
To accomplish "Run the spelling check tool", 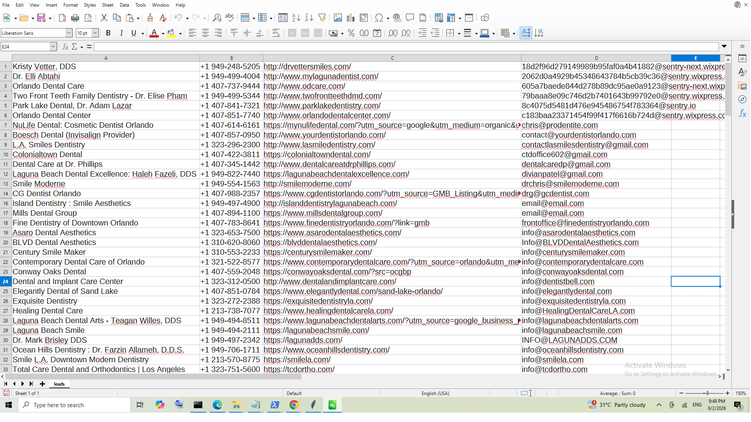I will tap(230, 18).
